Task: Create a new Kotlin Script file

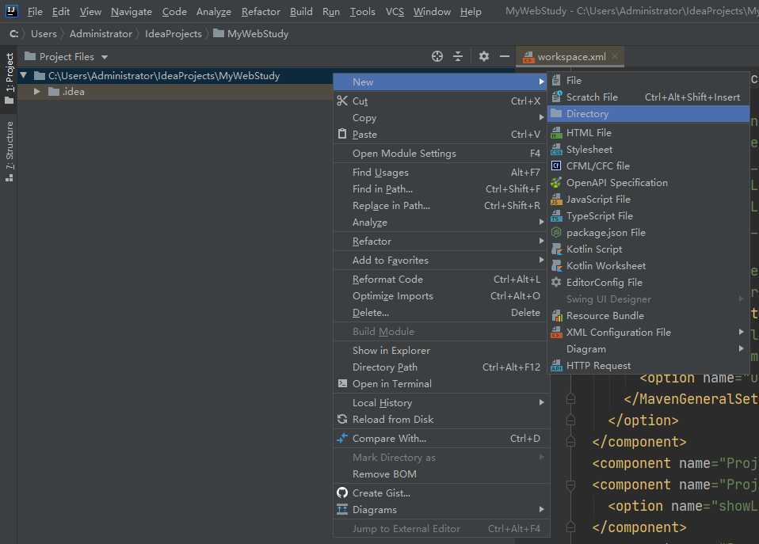Action: [x=594, y=249]
